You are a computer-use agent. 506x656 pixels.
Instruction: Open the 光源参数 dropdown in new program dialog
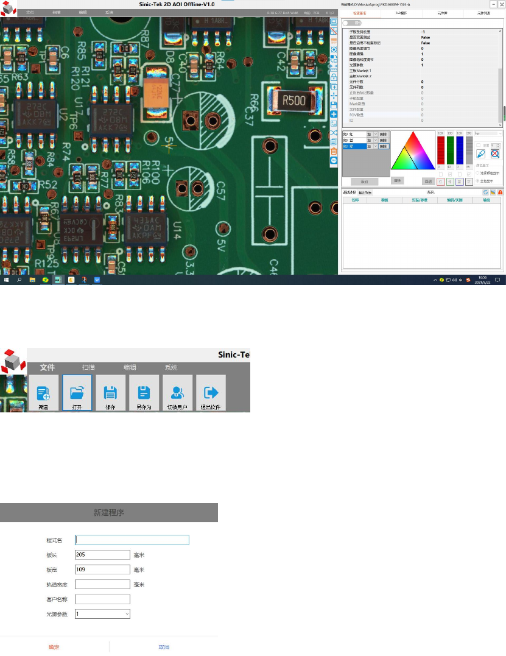[x=102, y=614]
